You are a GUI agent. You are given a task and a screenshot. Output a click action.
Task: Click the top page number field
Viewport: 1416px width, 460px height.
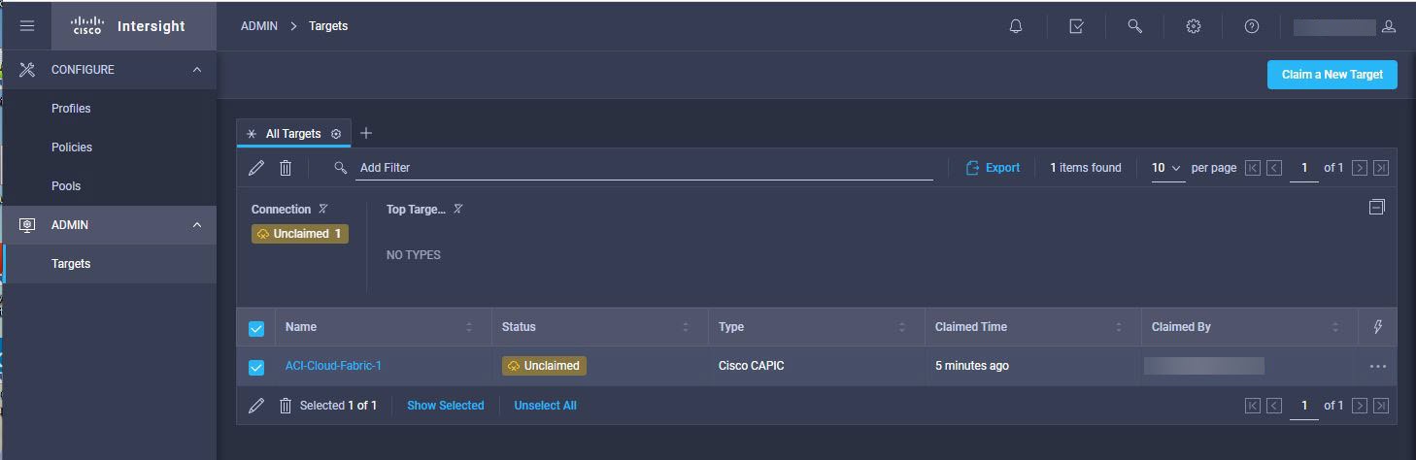(x=1304, y=168)
